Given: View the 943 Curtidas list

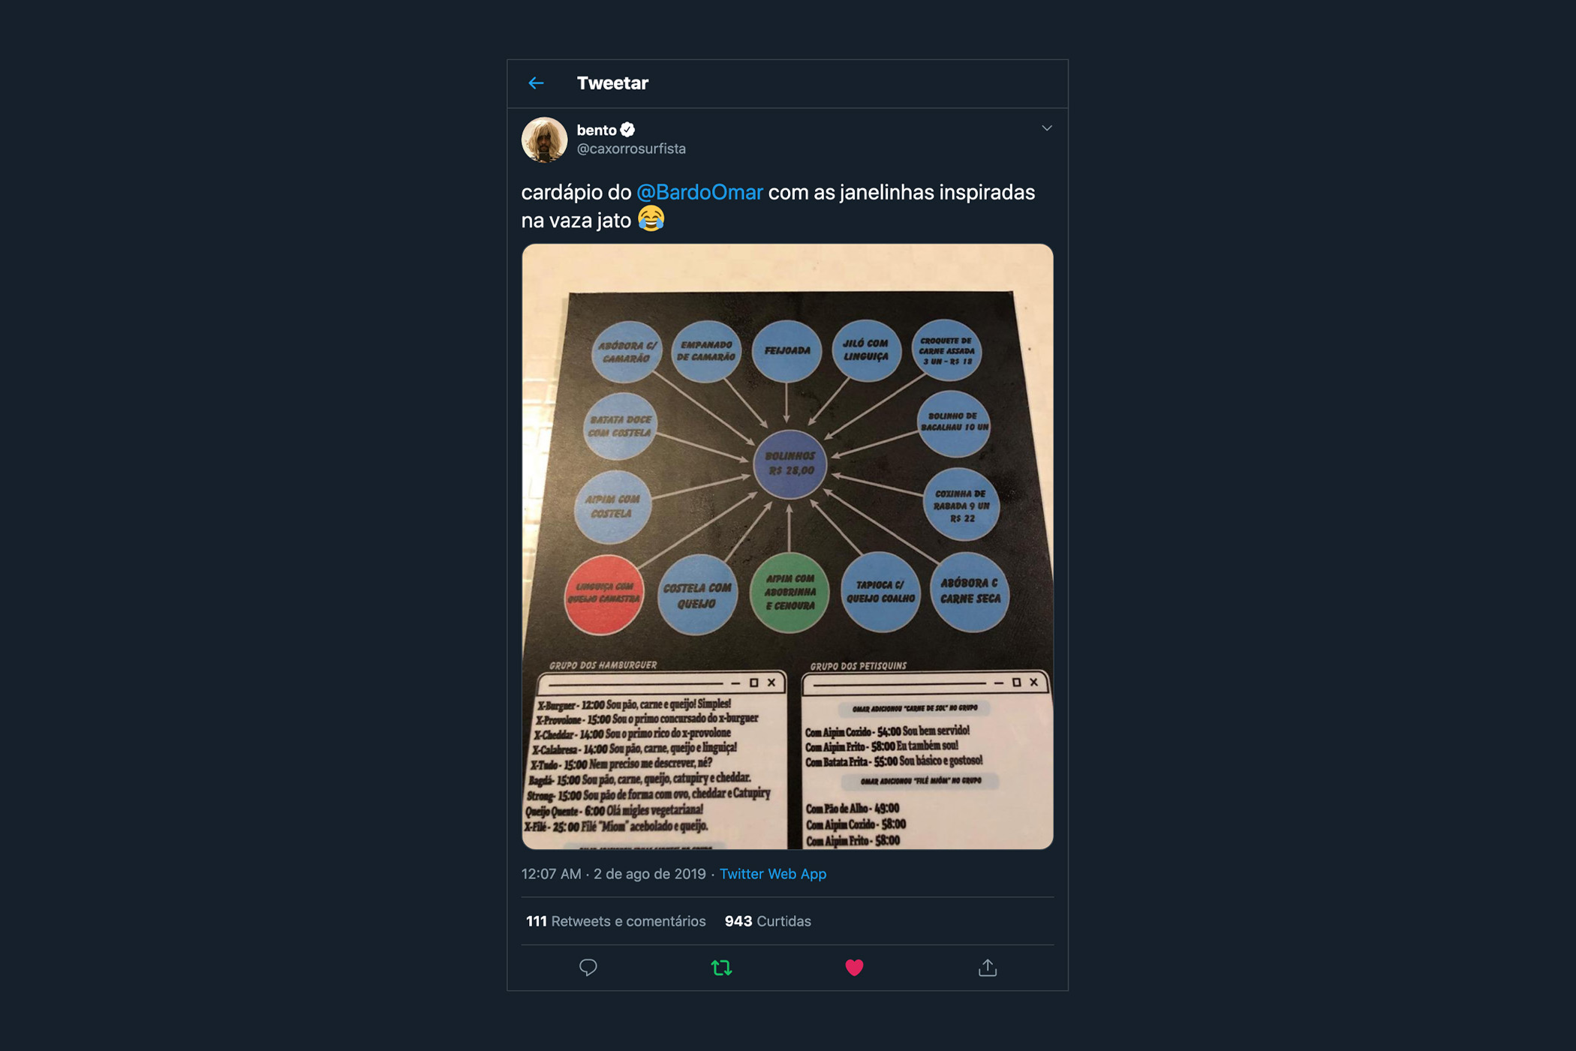Looking at the screenshot, I should (x=768, y=920).
